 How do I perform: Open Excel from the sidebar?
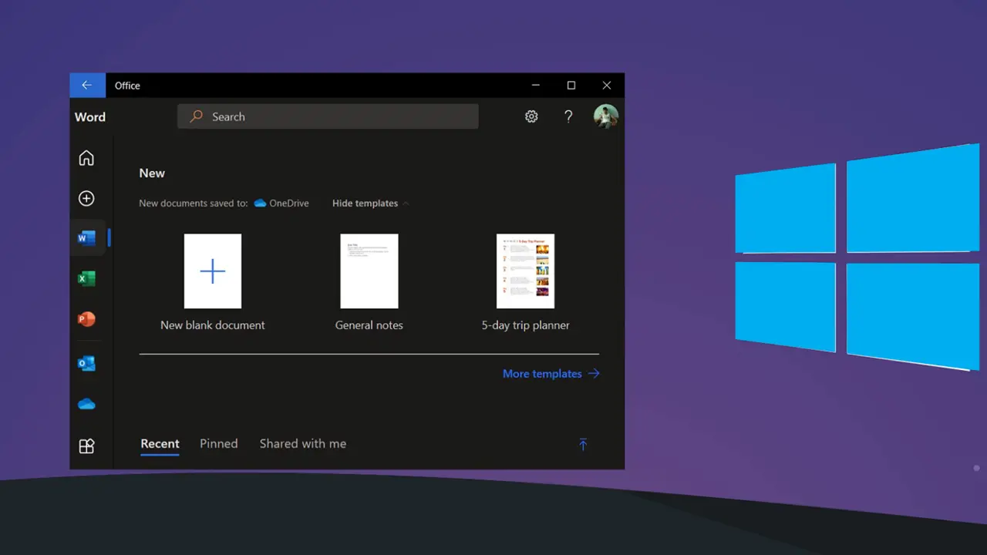pyautogui.click(x=86, y=278)
